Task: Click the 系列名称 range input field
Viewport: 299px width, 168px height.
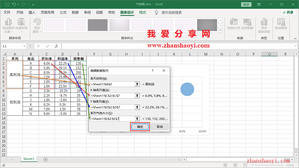Action: [x=113, y=84]
